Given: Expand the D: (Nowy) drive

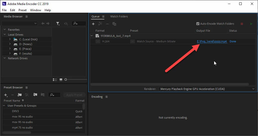Looking at the screenshot, I should [x=10, y=44].
